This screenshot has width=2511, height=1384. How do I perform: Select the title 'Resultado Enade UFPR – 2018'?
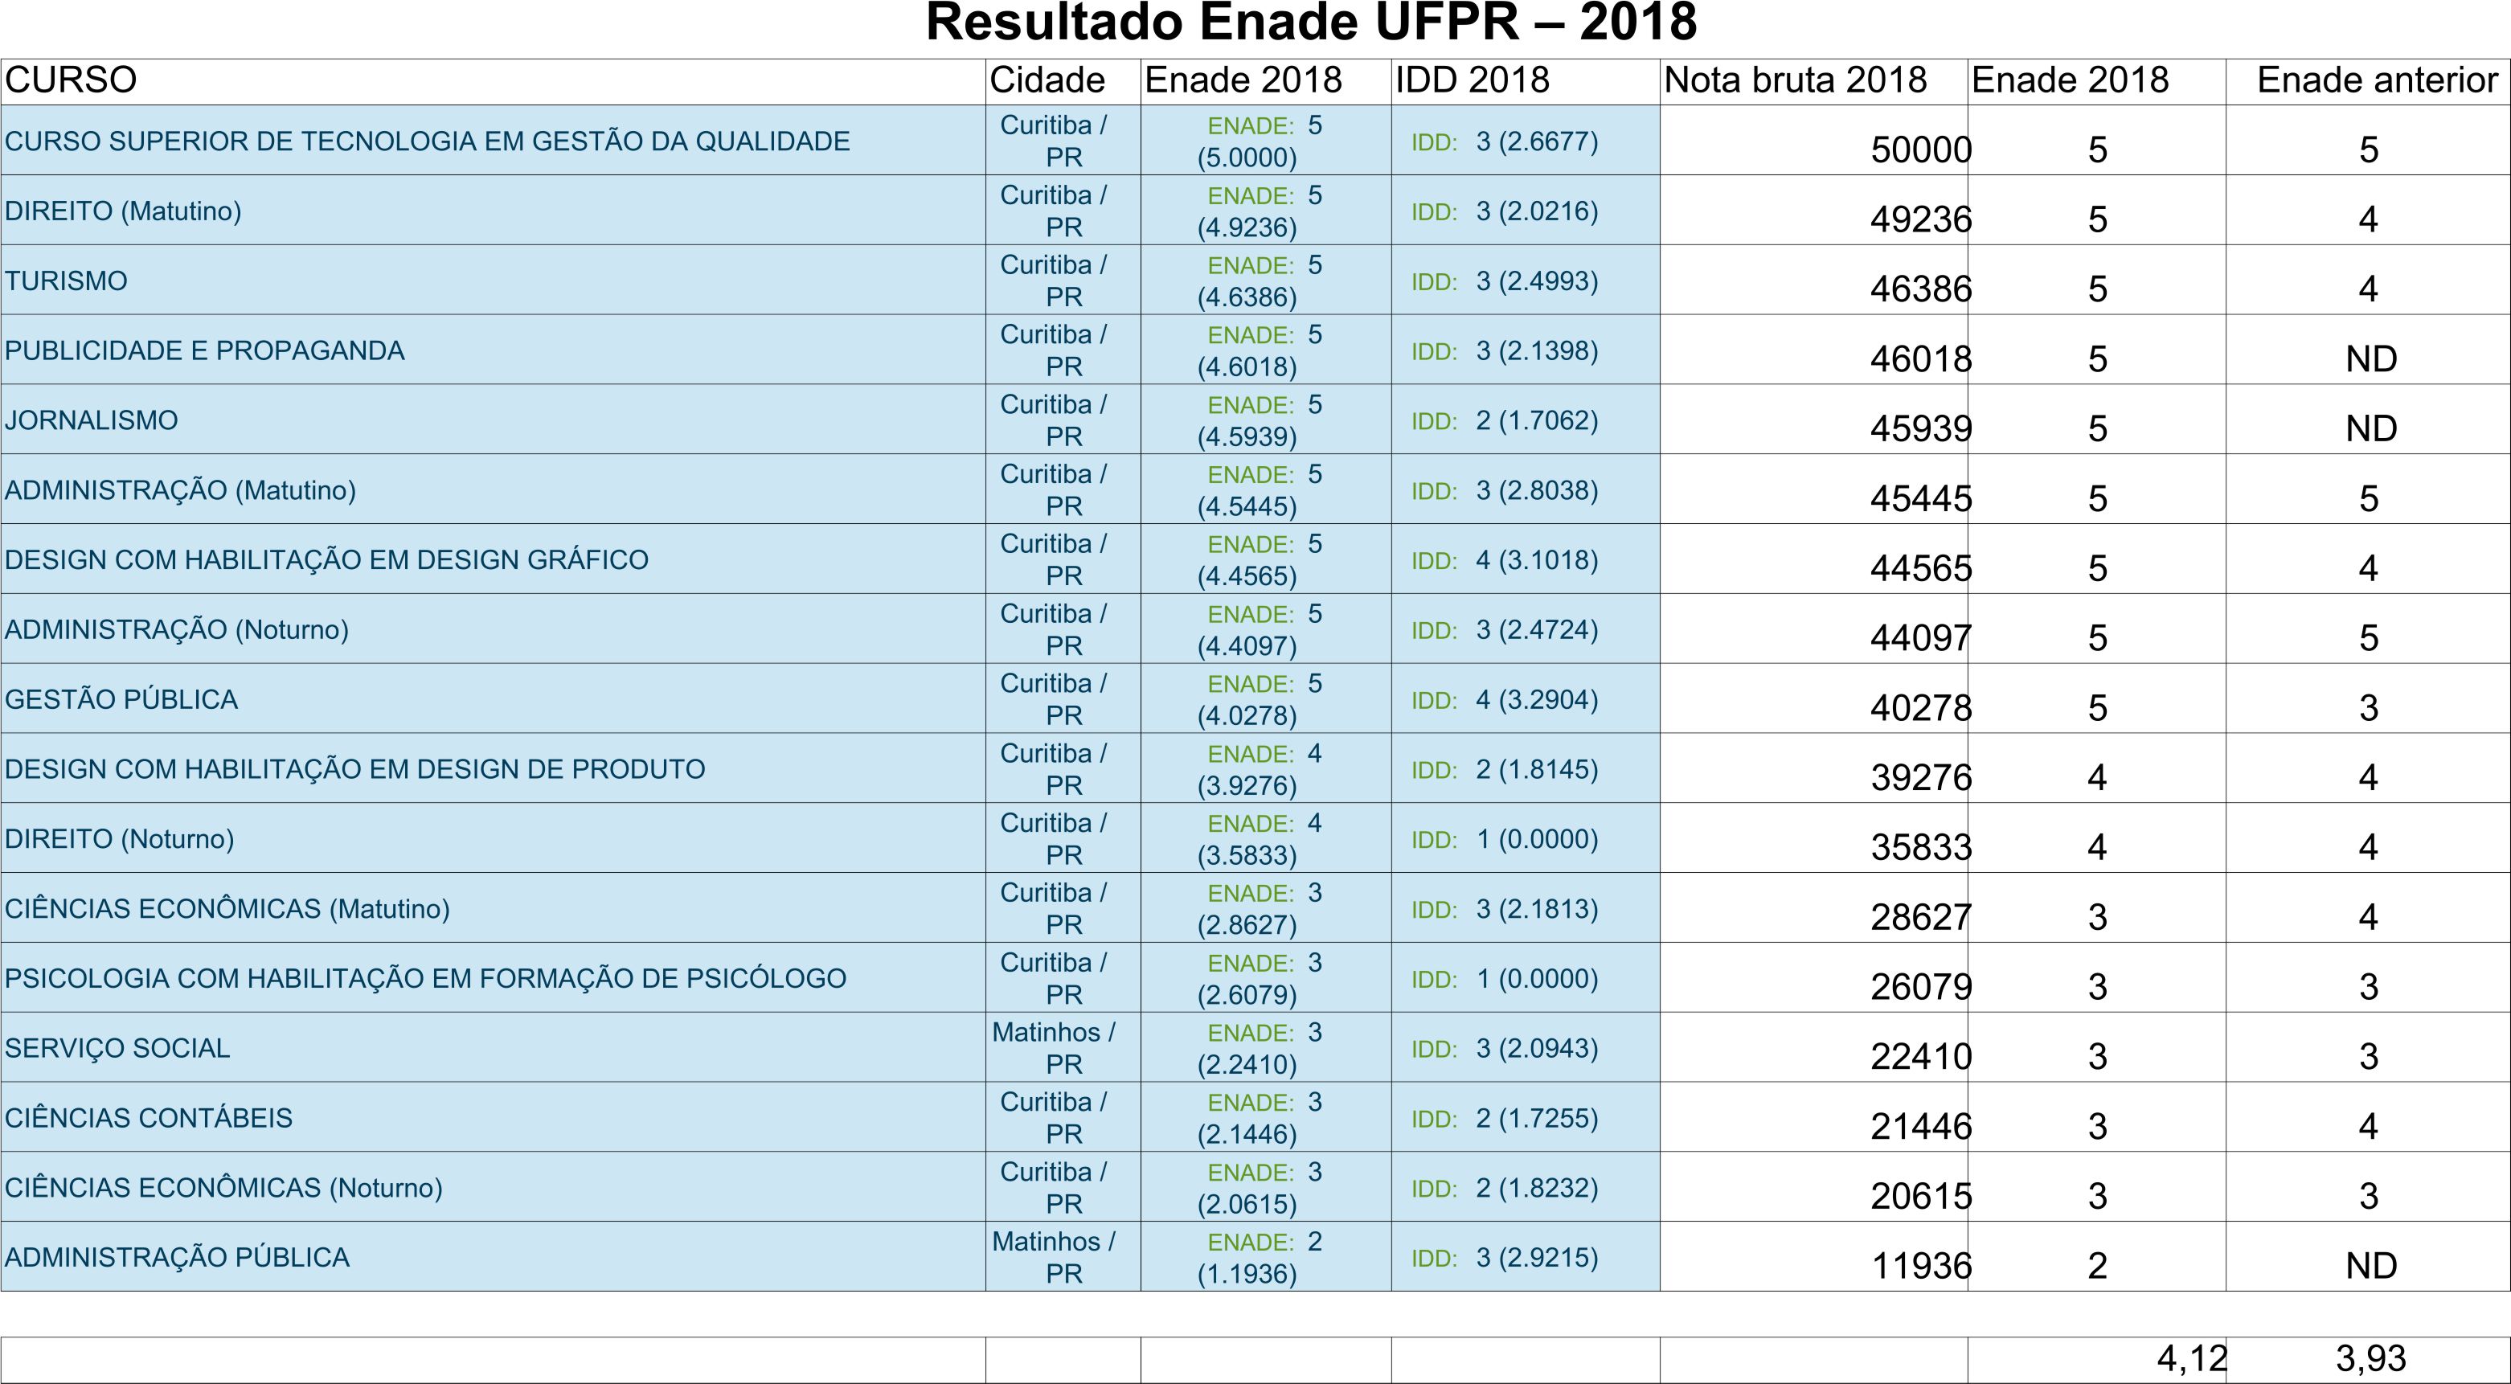coord(1311,23)
